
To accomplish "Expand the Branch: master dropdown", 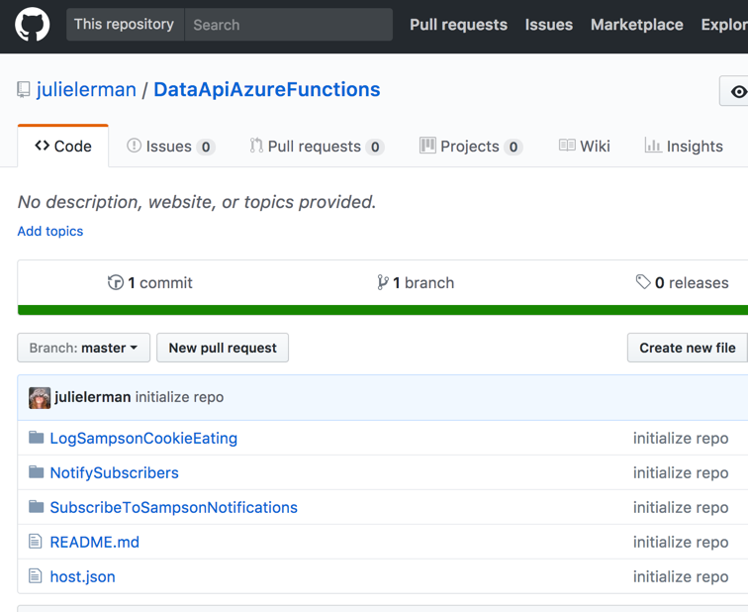I will click(84, 348).
